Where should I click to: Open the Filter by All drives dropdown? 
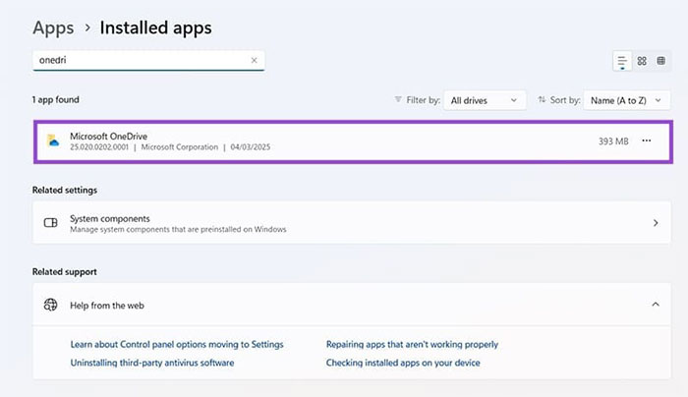click(x=485, y=100)
